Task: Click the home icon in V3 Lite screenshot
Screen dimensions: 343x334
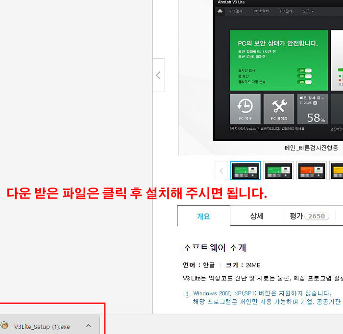Action: 220,11
